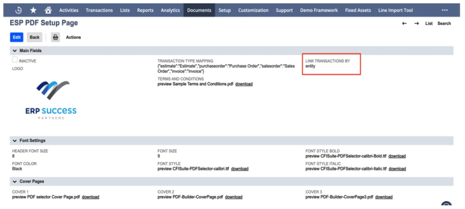This screenshot has width=465, height=209.
Task: Open the Transactions menu
Action: tap(100, 10)
